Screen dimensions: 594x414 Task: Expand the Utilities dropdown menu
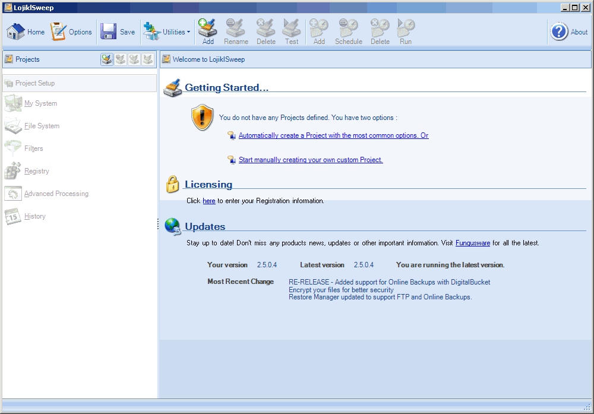coord(168,32)
